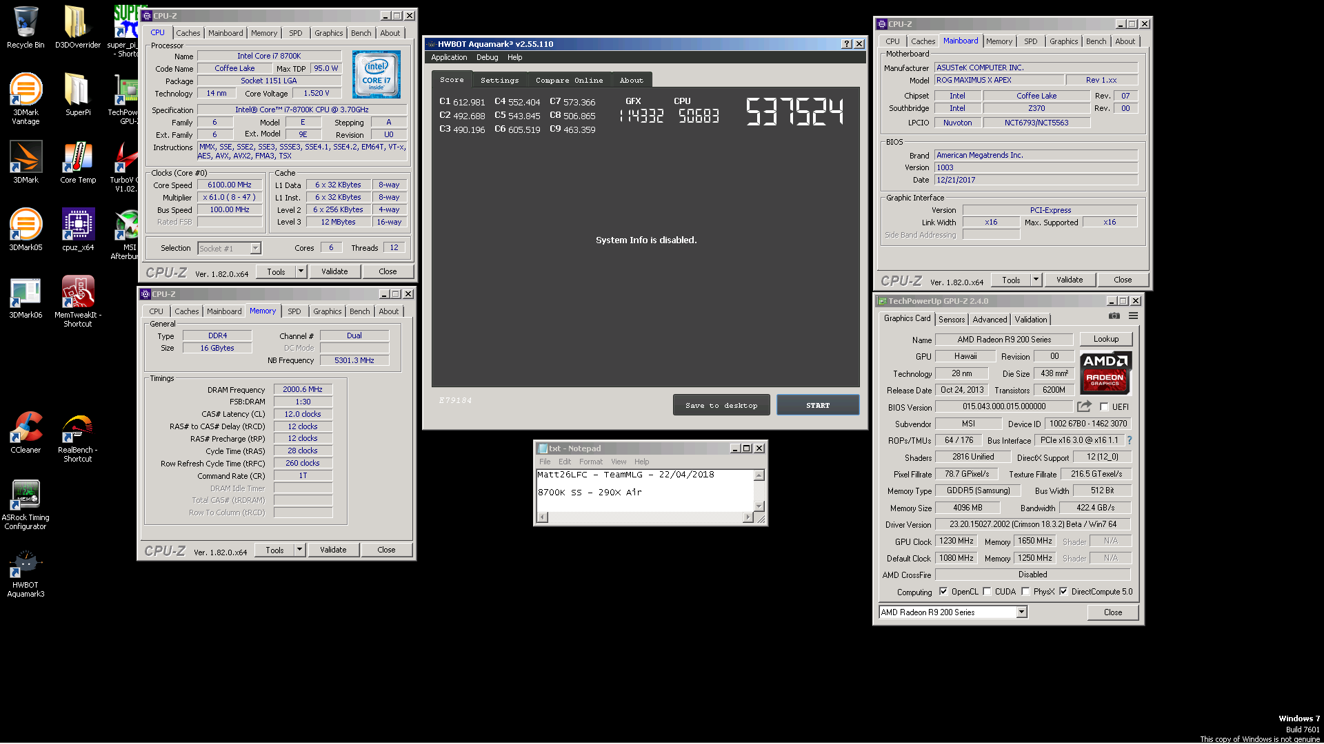Click the DRAM Frequency 2000.6 MHz value

click(x=303, y=389)
